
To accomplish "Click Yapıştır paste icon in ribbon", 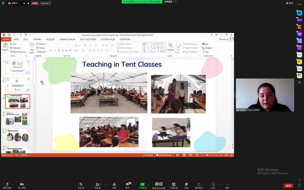I will (5, 46).
